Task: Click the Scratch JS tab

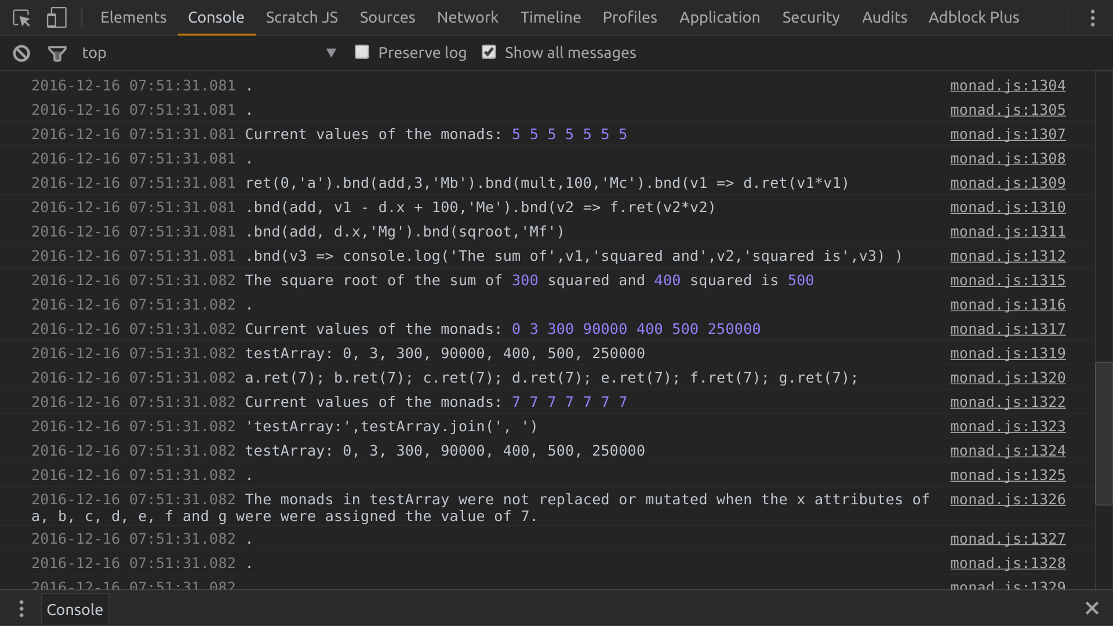Action: [x=302, y=17]
